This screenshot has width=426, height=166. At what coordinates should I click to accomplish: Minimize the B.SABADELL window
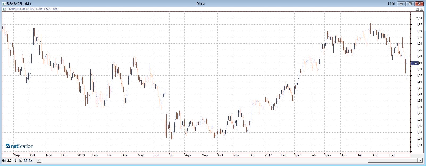tap(401, 4)
